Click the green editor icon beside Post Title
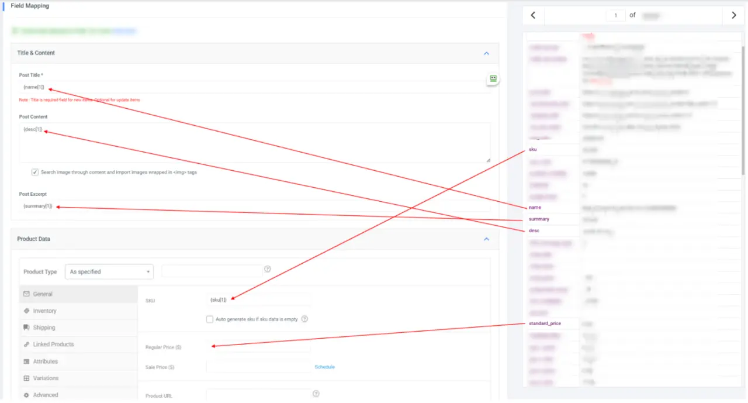 coord(493,78)
